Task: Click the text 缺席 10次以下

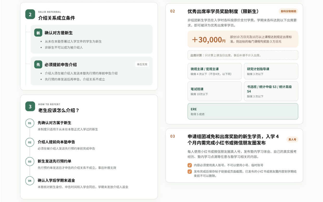Action: pos(199,94)
